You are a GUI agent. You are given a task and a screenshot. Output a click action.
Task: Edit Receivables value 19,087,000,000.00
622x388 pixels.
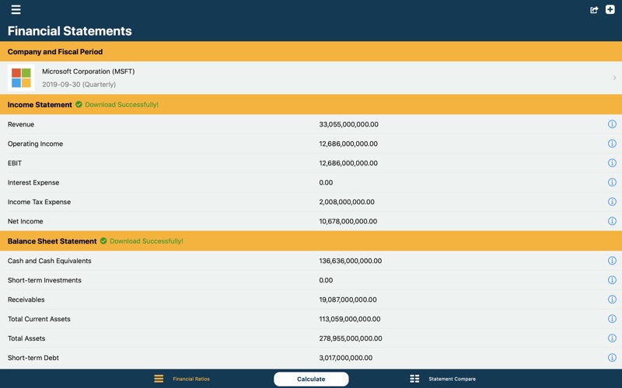(x=348, y=300)
